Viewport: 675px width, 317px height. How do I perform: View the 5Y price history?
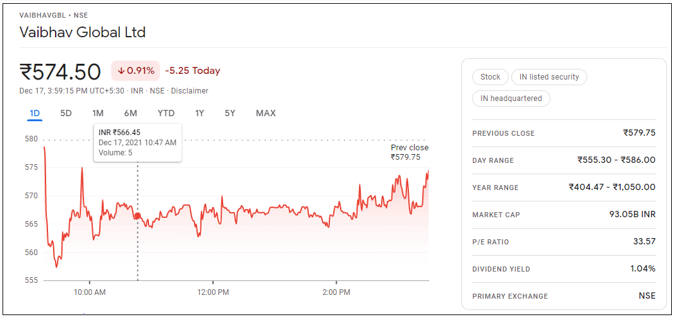[230, 114]
